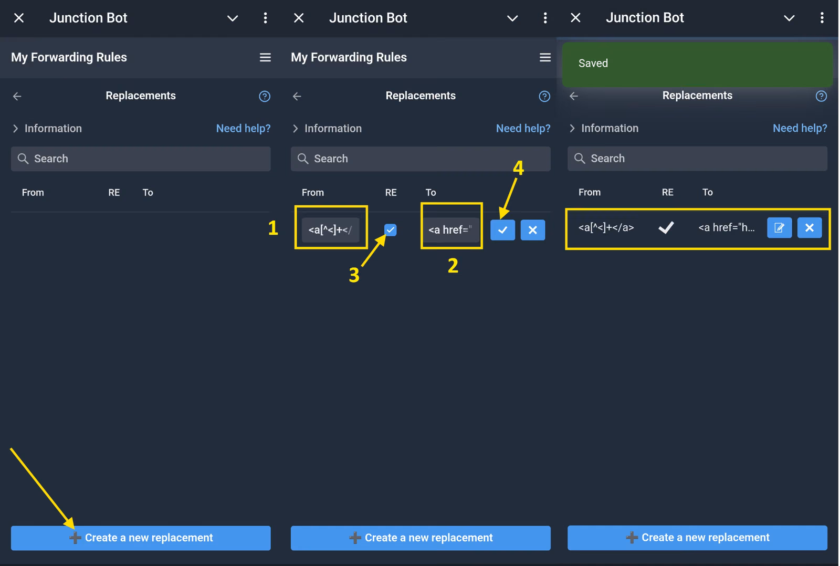Open the chevron dropdown in right Junction Bot header

789,18
